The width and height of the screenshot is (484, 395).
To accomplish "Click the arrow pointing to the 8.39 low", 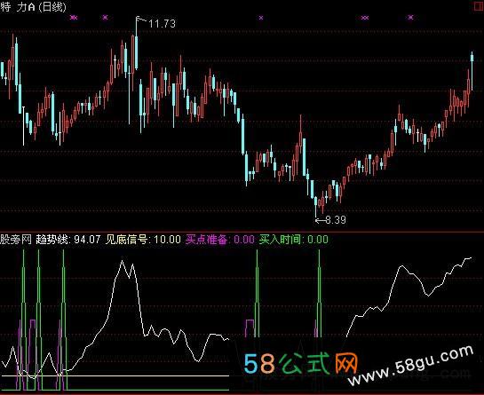I will coord(320,220).
